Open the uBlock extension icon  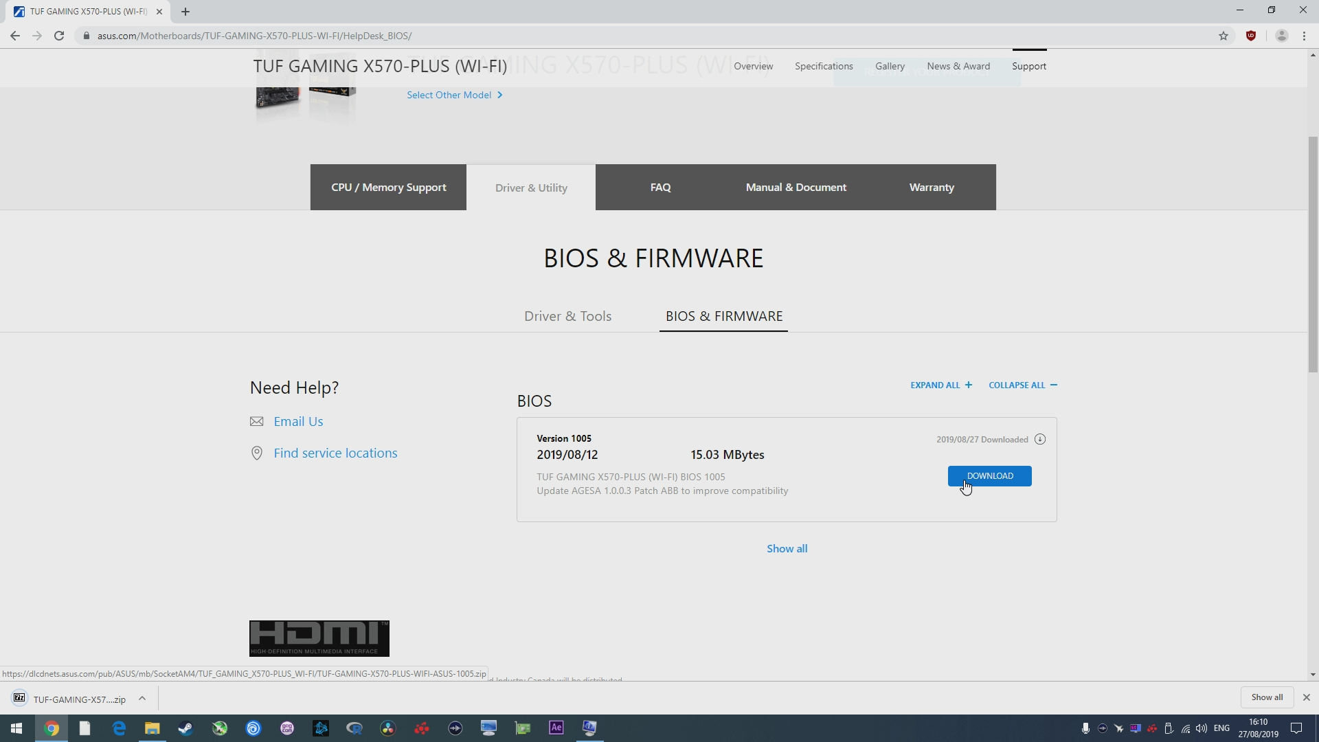click(1251, 36)
